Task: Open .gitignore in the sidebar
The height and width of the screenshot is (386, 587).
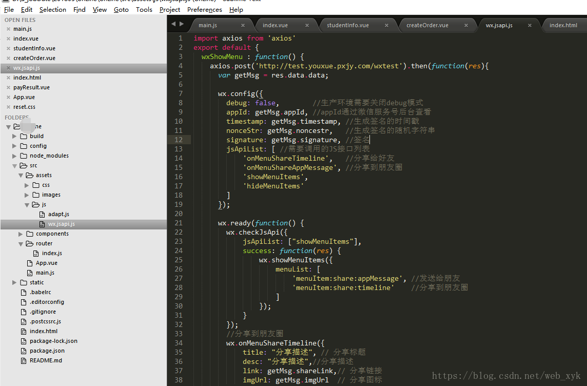Action: (43, 312)
